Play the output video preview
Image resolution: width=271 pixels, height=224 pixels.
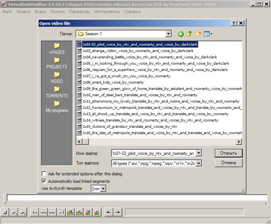click(23, 212)
